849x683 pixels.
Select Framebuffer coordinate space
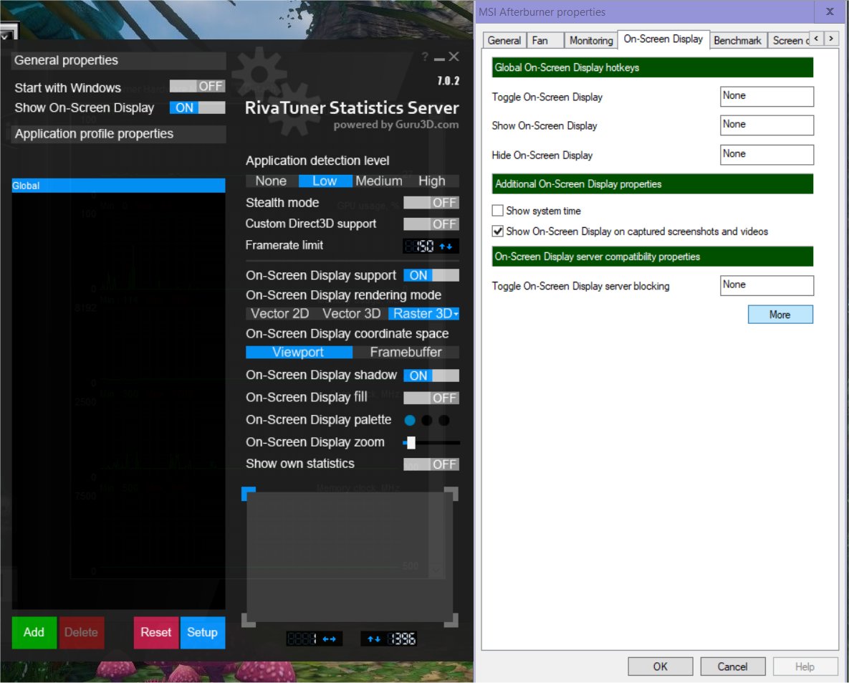coord(406,352)
